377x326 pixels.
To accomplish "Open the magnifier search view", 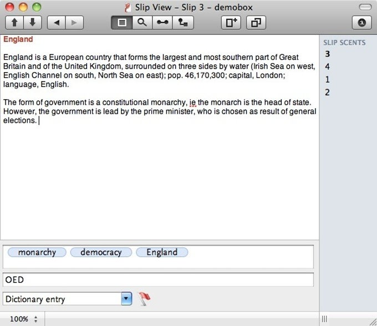I will [142, 23].
